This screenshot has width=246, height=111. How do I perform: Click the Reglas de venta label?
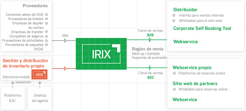click(147, 49)
